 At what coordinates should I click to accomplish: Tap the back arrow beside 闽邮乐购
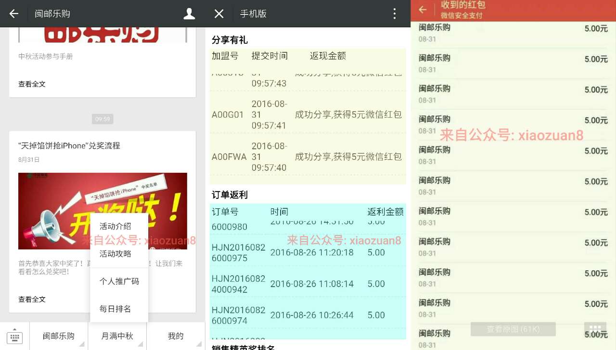[x=14, y=14]
